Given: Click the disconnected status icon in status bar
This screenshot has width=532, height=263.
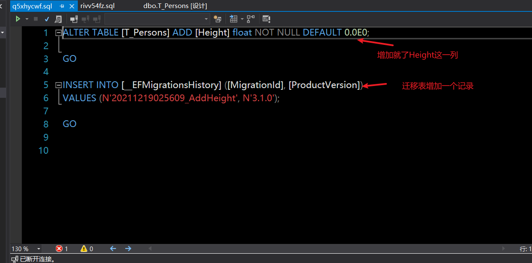Looking at the screenshot, I should pos(15,259).
